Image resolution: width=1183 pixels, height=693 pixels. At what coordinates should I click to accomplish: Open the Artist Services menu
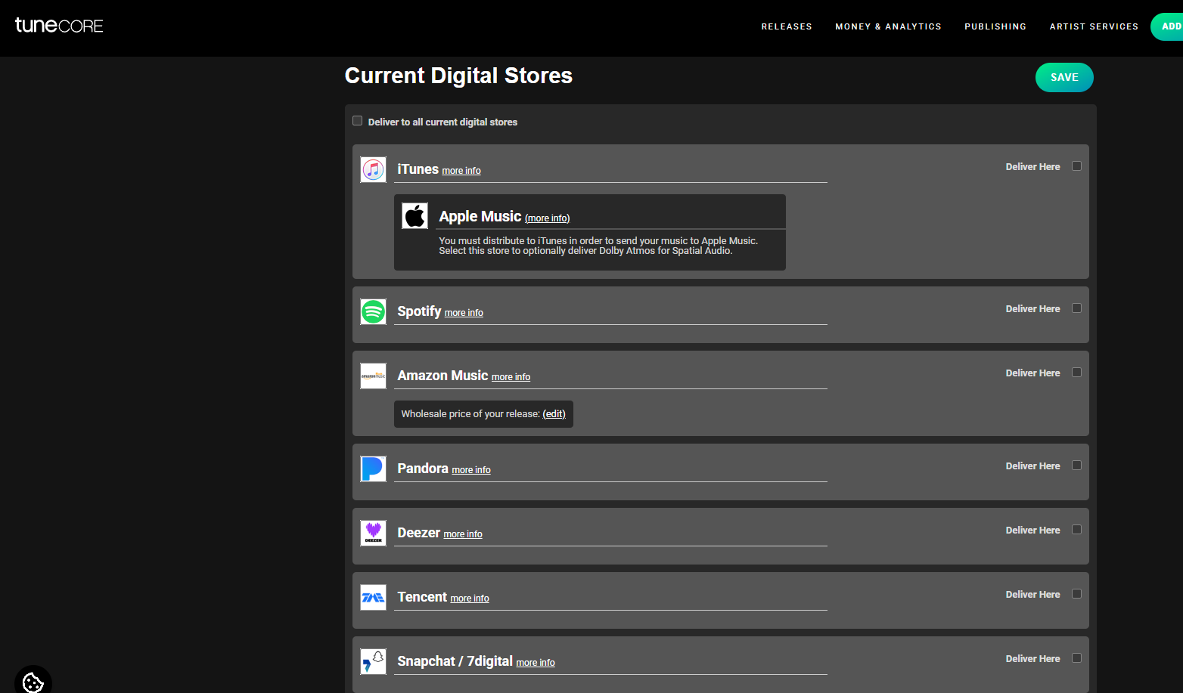pos(1094,26)
